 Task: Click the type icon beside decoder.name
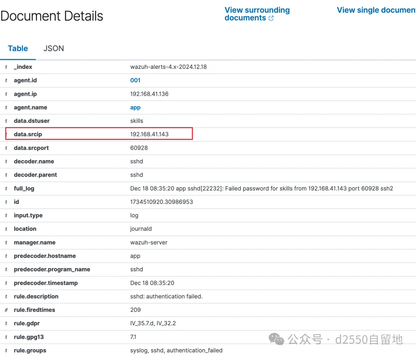click(6, 162)
